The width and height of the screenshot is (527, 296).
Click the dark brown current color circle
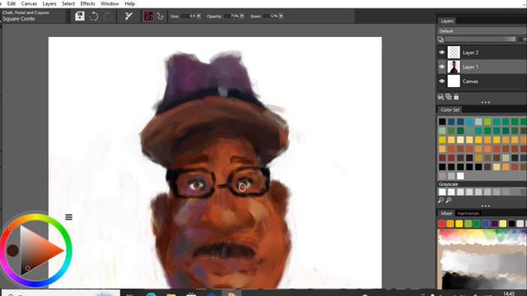pos(12,250)
